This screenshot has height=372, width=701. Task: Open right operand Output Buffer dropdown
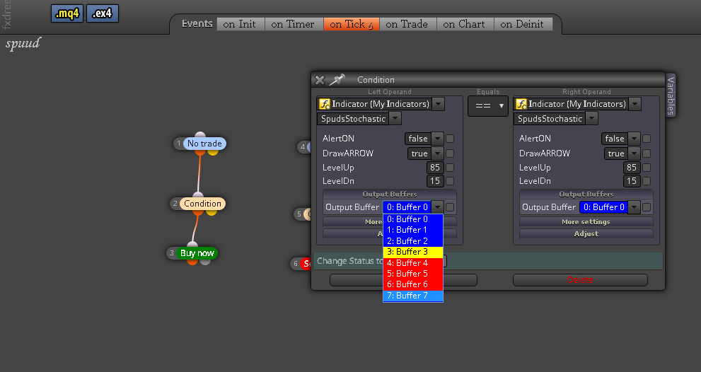point(634,207)
